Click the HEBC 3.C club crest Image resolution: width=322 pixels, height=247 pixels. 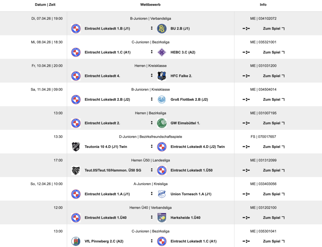tap(162, 52)
